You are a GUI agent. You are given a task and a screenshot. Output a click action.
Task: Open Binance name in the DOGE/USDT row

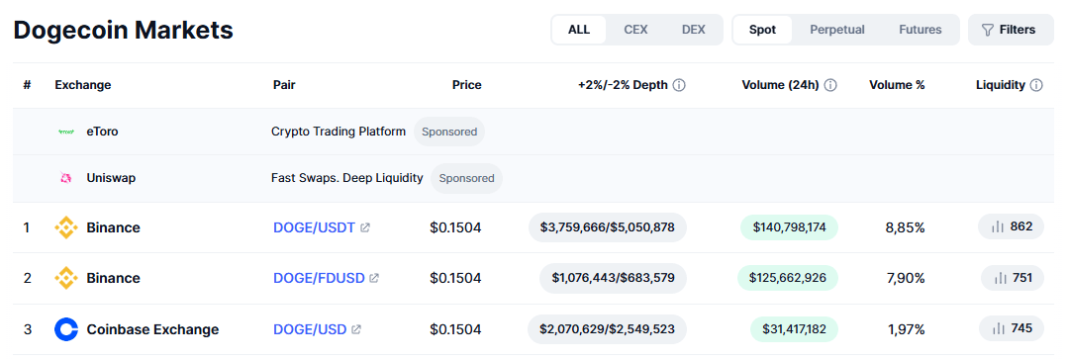click(114, 227)
